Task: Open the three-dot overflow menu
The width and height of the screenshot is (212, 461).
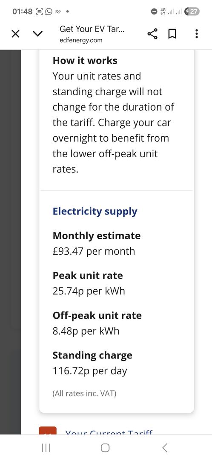Action: [197, 34]
